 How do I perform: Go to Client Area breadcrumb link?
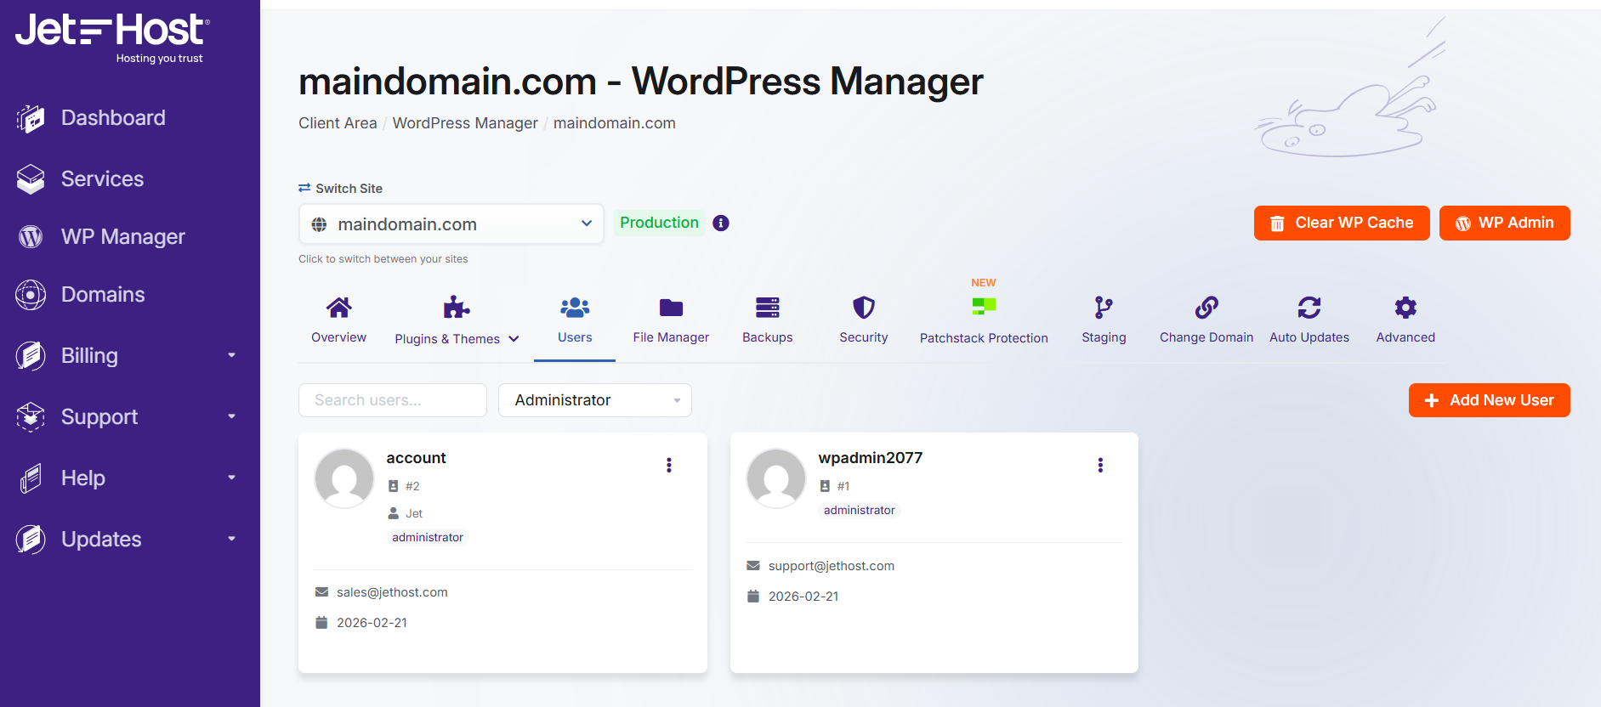(338, 123)
